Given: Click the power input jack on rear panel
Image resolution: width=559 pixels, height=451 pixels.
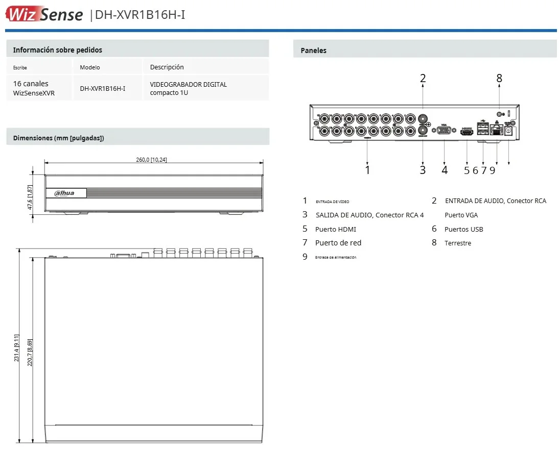Looking at the screenshot, I should (x=509, y=131).
